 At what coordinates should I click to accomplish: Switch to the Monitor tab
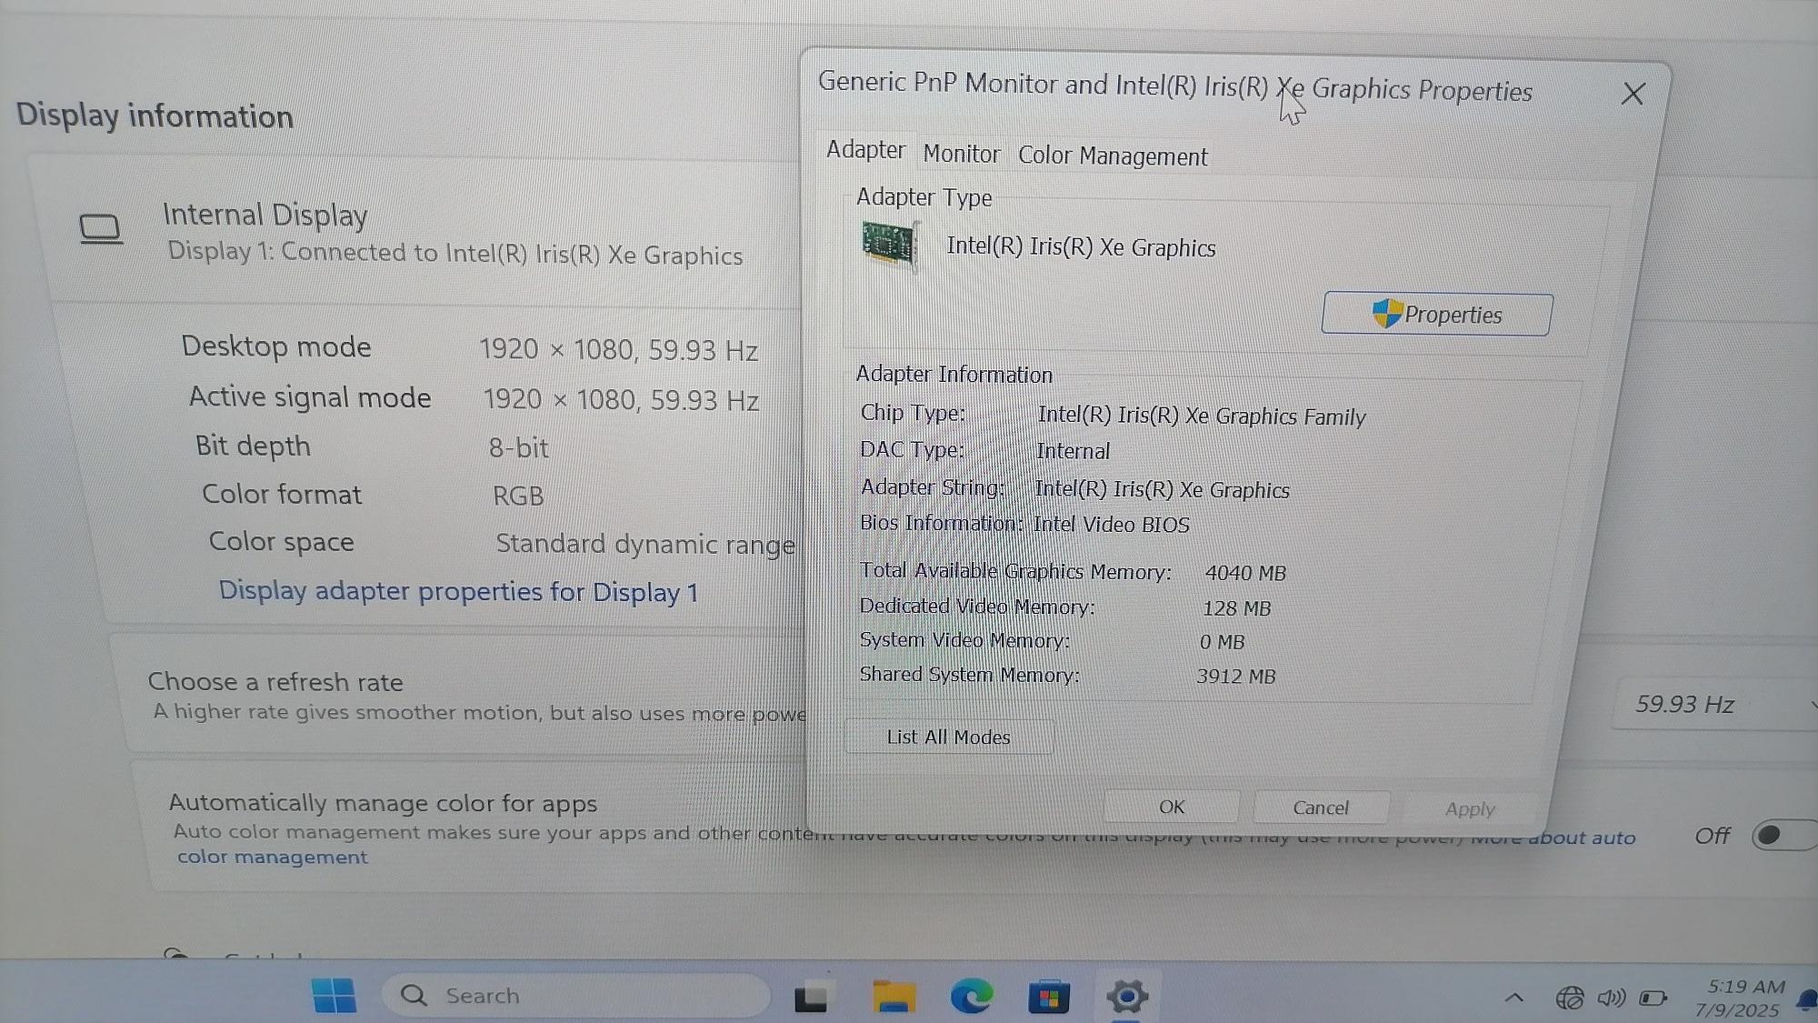[961, 154]
